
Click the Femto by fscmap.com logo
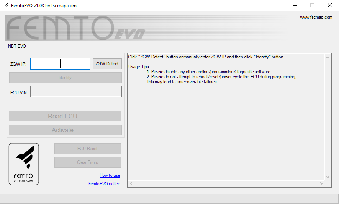(24, 164)
